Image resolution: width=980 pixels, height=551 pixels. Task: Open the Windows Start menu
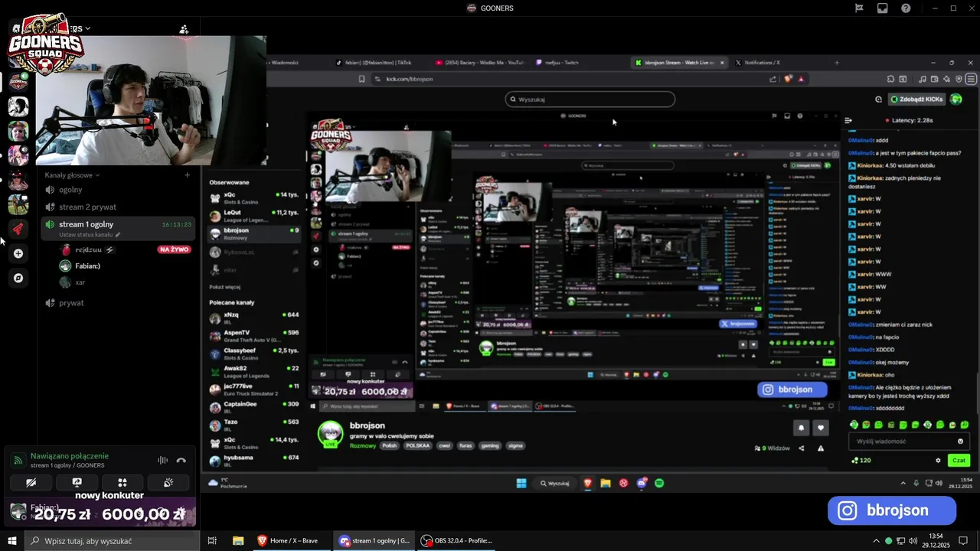[12, 540]
